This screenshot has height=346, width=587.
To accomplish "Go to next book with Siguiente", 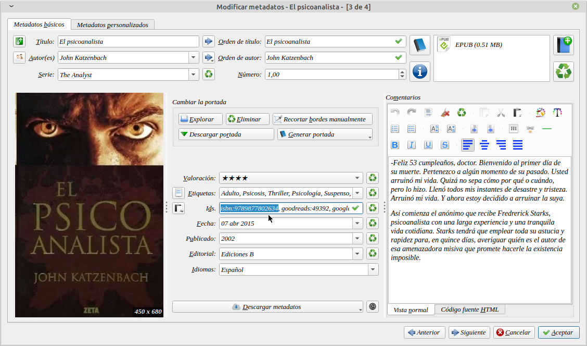I will [x=468, y=332].
